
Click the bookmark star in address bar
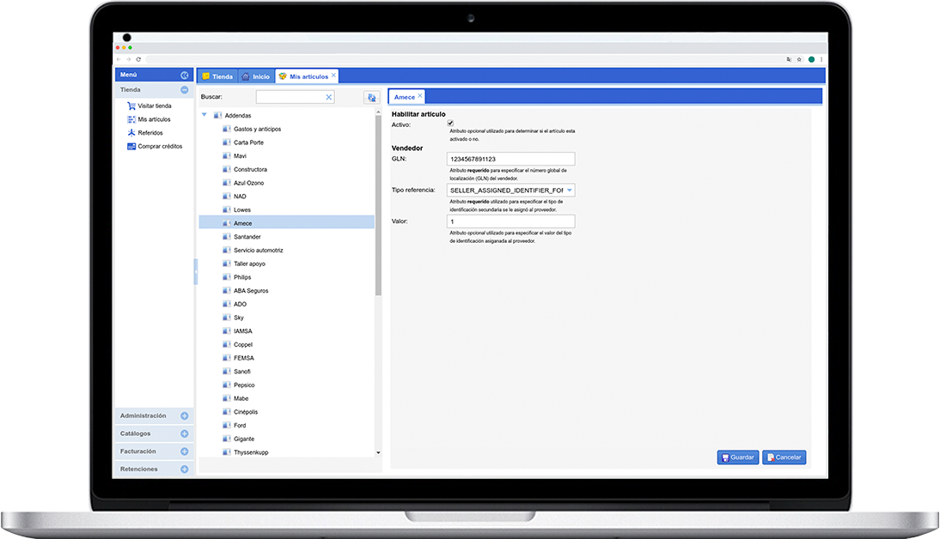coord(799,59)
